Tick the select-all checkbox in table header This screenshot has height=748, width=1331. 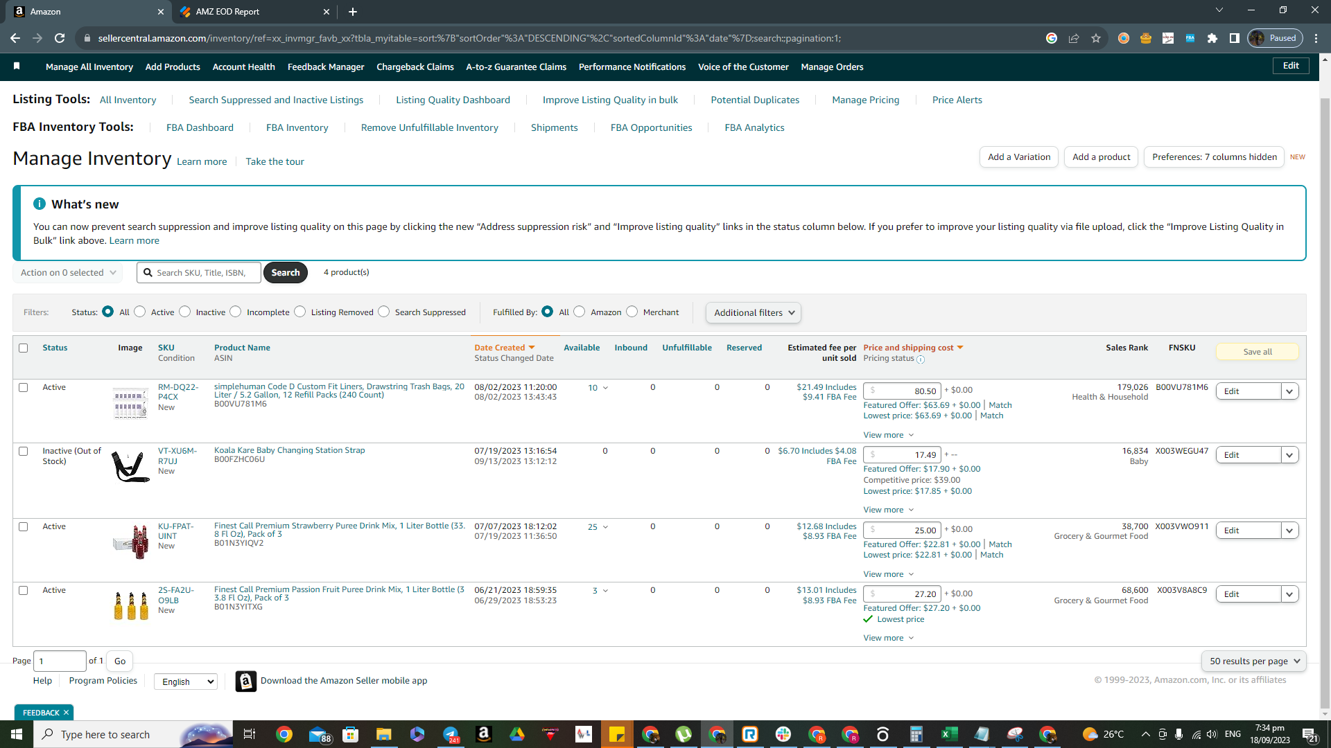pos(24,348)
